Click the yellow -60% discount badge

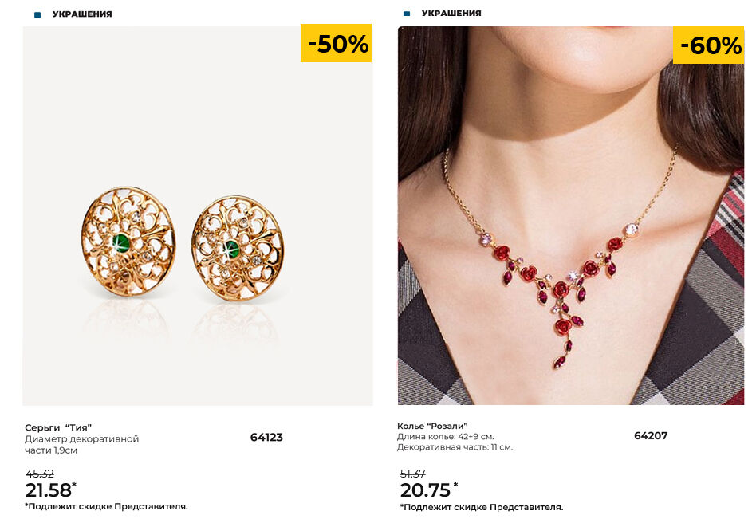[x=709, y=45]
